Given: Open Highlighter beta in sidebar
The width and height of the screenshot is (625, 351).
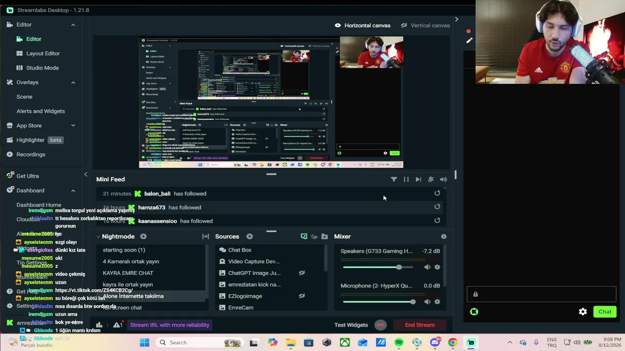Looking at the screenshot, I should tap(34, 140).
